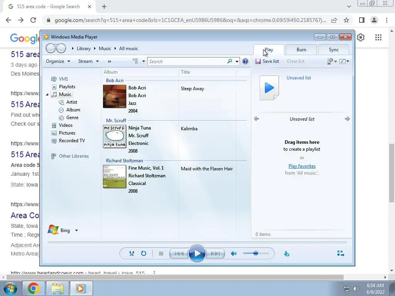Image resolution: width=395 pixels, height=296 pixels.
Task: Click the Unsaved list title link
Action: click(x=299, y=78)
